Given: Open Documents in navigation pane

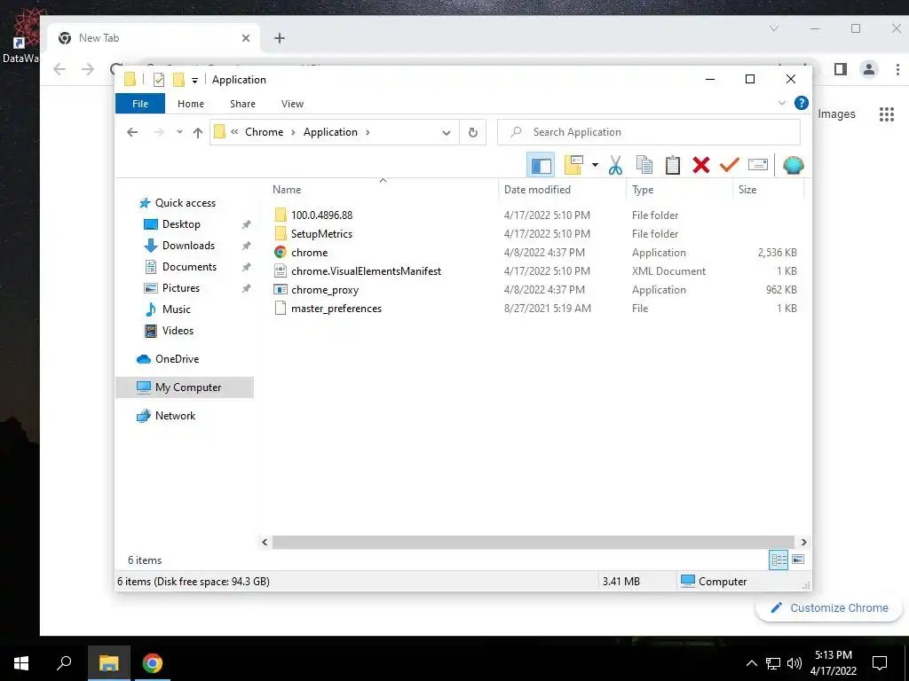Looking at the screenshot, I should tap(189, 266).
